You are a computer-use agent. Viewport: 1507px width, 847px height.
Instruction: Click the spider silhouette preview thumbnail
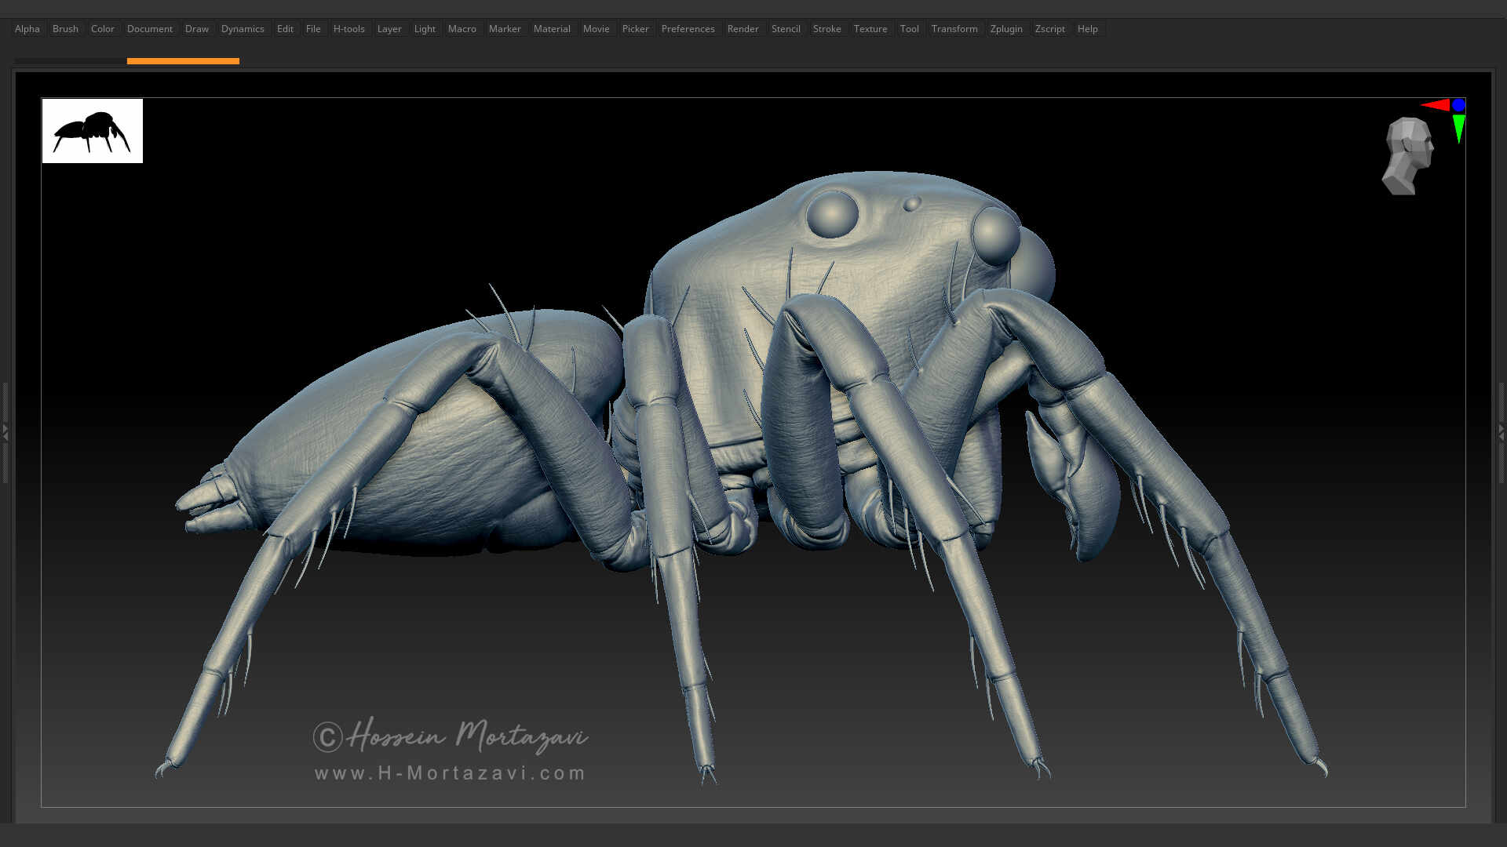(x=92, y=131)
